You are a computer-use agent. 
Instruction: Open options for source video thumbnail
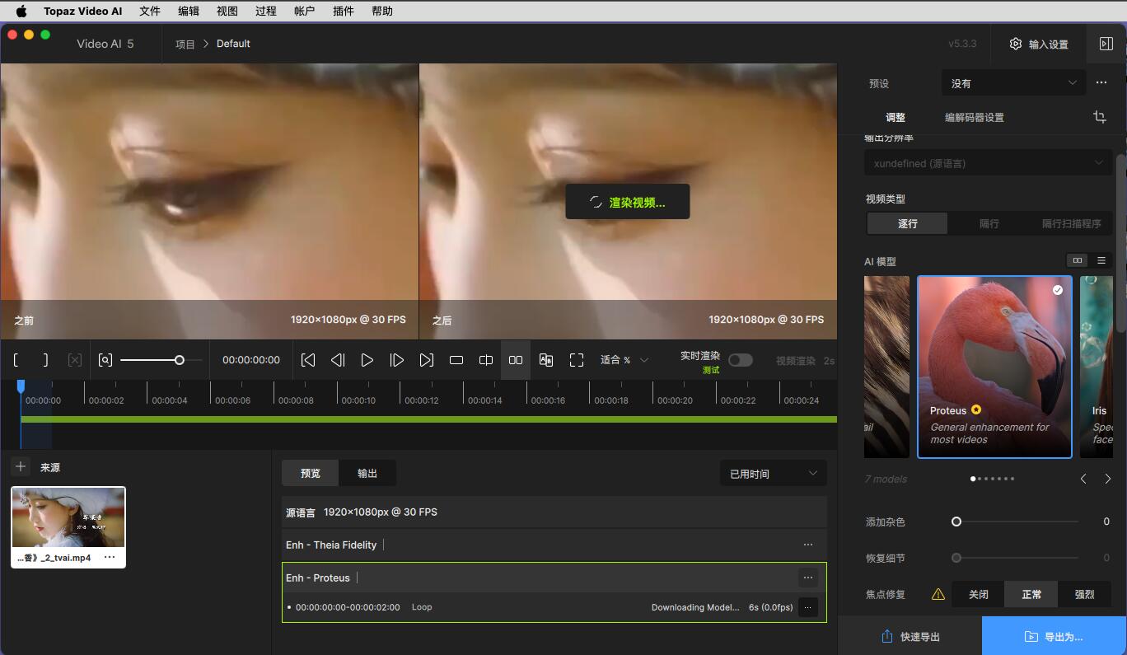click(109, 558)
